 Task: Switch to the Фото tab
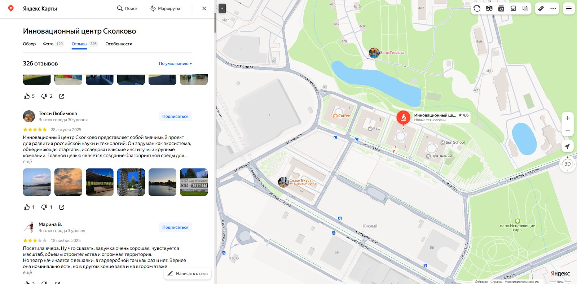pos(48,44)
